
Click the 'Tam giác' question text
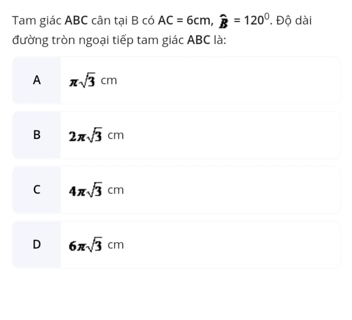[37, 21]
